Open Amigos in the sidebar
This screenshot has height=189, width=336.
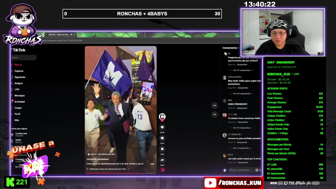pos(18,83)
